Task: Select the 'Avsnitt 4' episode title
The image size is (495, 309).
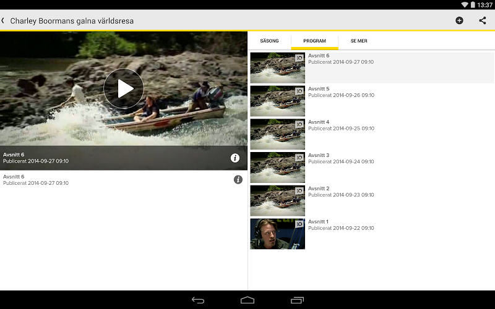Action: pyautogui.click(x=319, y=122)
